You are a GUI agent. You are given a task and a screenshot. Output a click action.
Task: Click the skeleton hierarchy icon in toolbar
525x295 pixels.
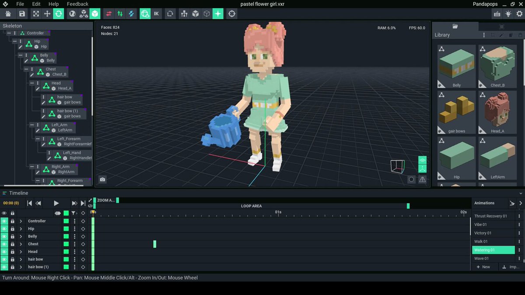pos(184,14)
